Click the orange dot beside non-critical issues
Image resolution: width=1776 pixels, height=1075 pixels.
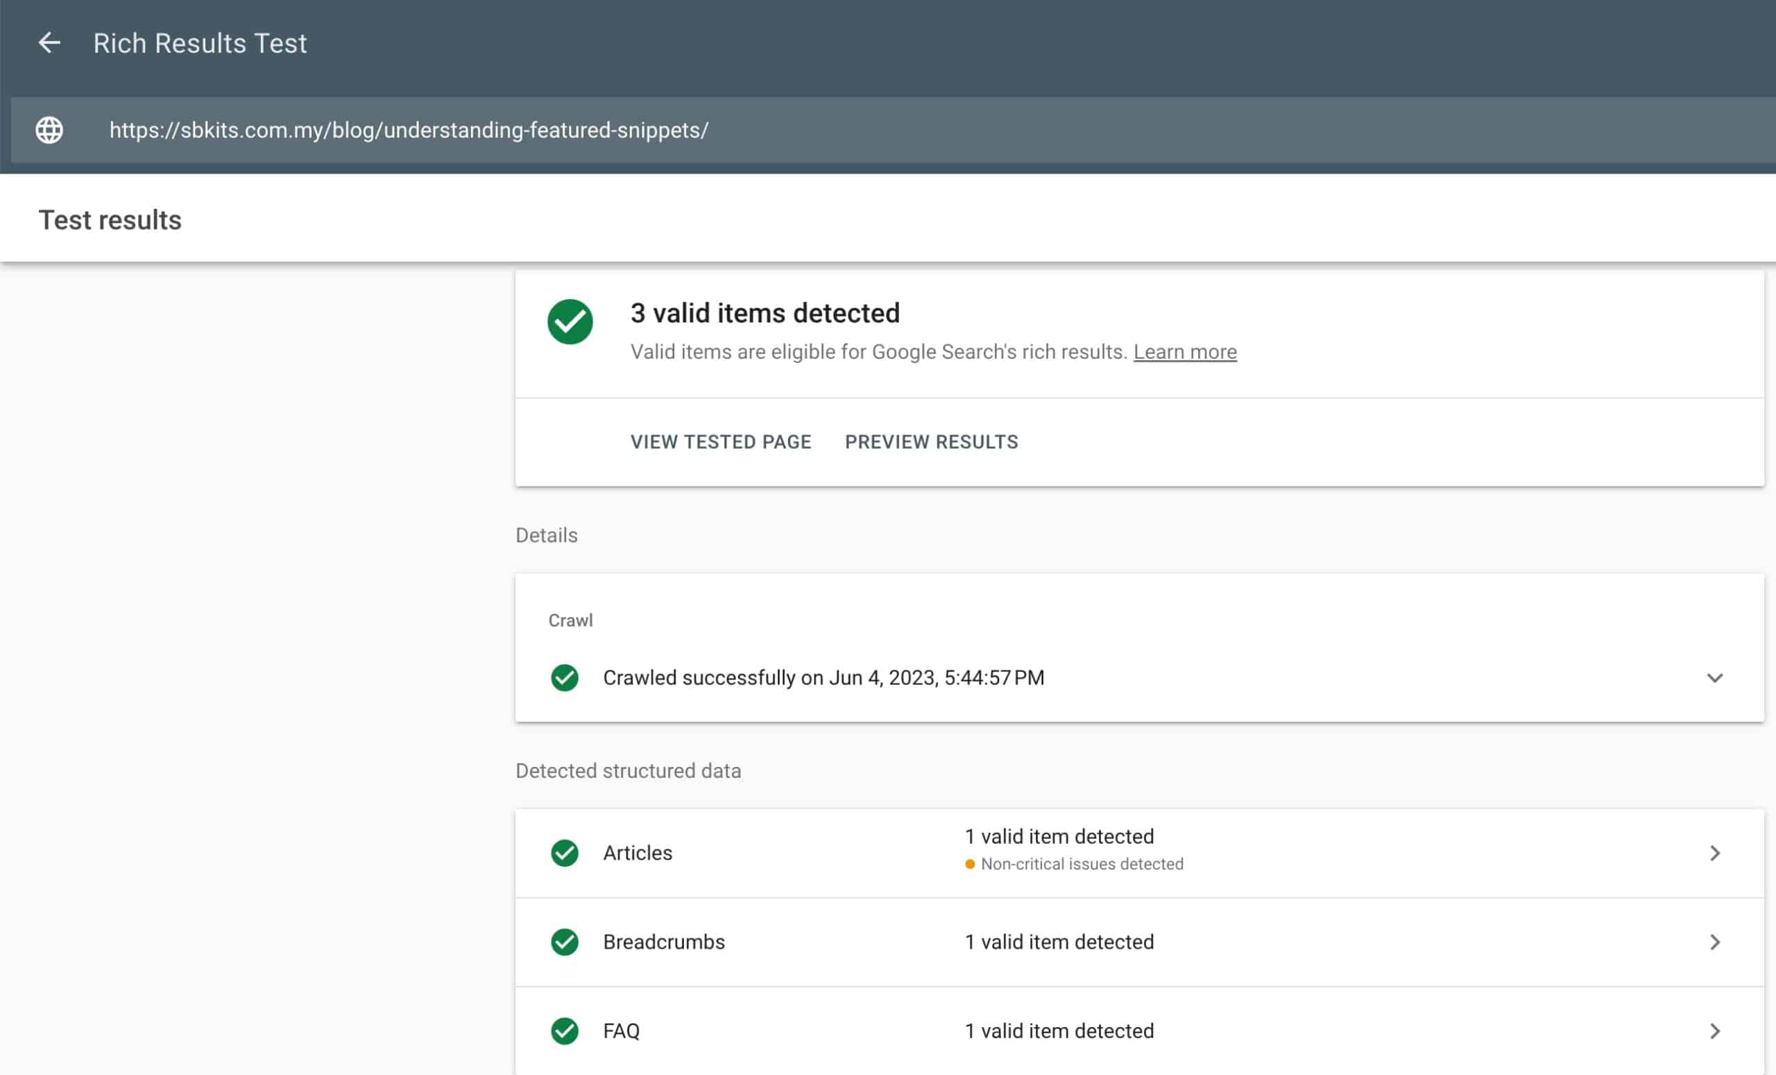969,863
